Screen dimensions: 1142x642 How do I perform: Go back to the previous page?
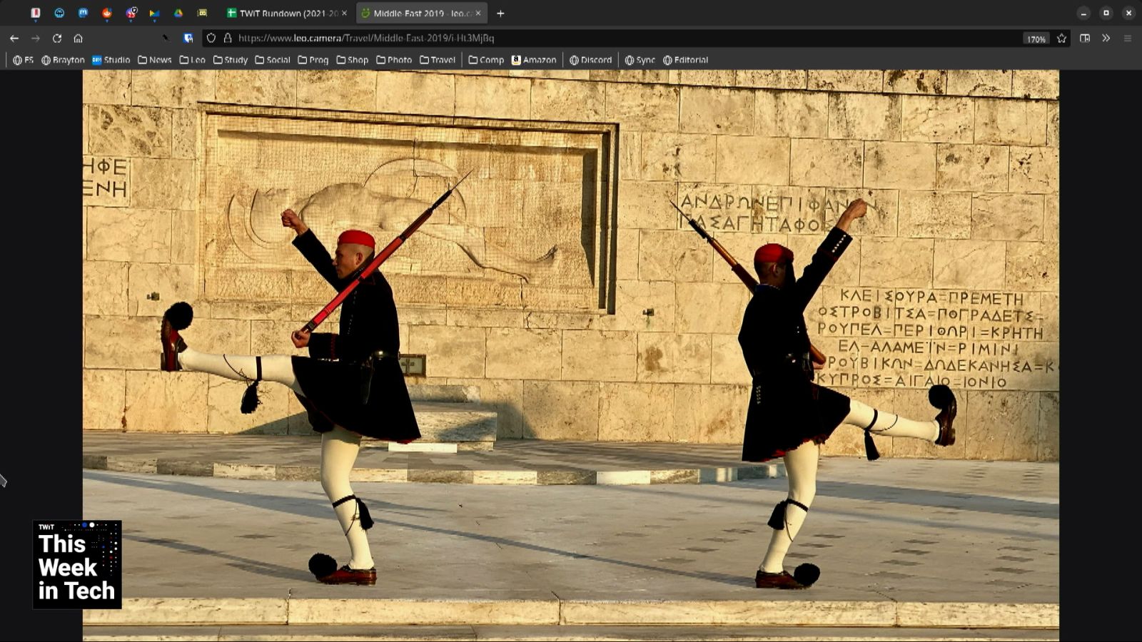tap(14, 39)
